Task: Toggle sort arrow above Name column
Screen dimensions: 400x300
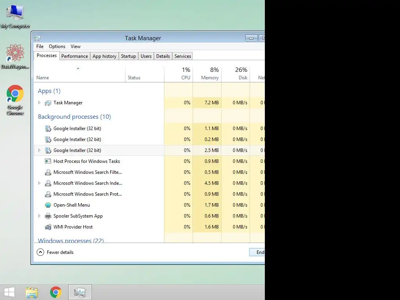Action: [x=78, y=68]
